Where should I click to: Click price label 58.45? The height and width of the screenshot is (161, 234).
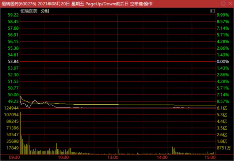tap(13, 22)
